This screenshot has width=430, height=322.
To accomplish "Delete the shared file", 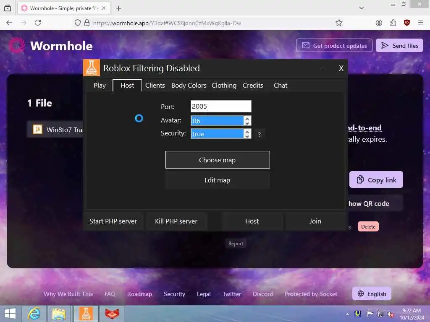I will 368,227.
